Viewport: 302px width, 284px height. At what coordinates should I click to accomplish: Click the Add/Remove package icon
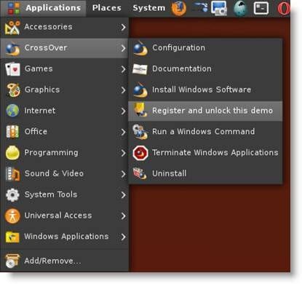(x=12, y=261)
